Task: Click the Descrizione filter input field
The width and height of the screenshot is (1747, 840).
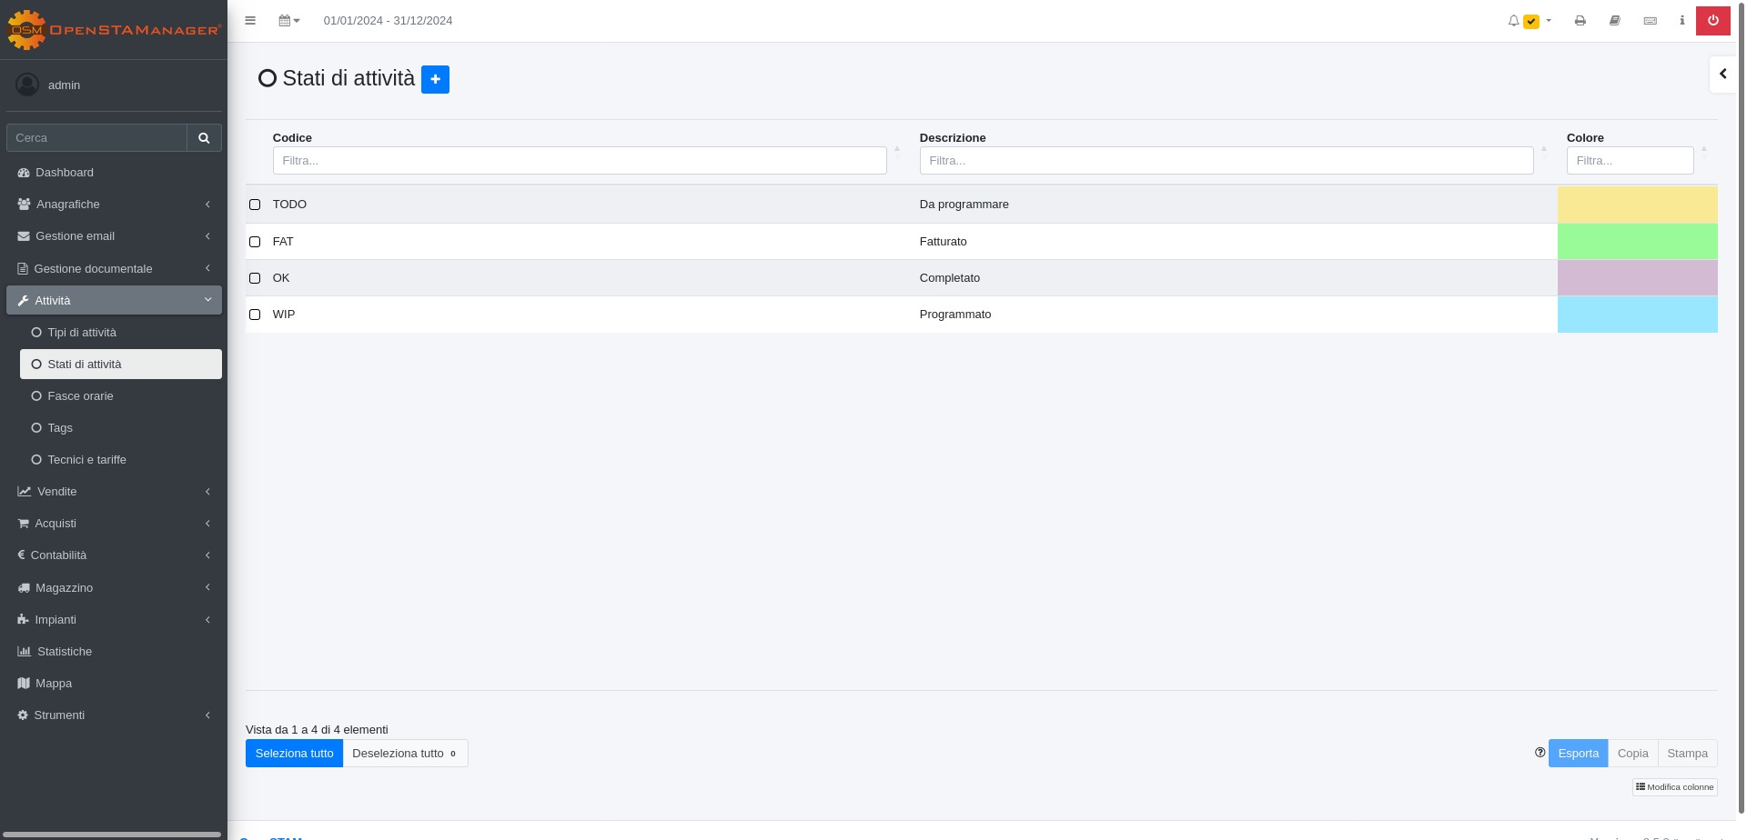Action: 1226,161
